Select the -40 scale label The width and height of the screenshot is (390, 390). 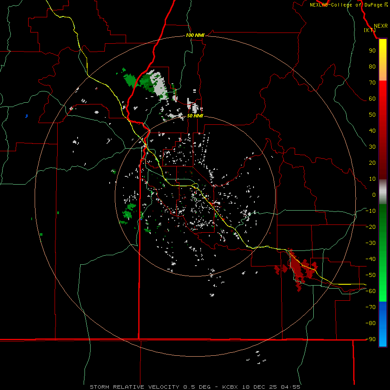(370, 259)
